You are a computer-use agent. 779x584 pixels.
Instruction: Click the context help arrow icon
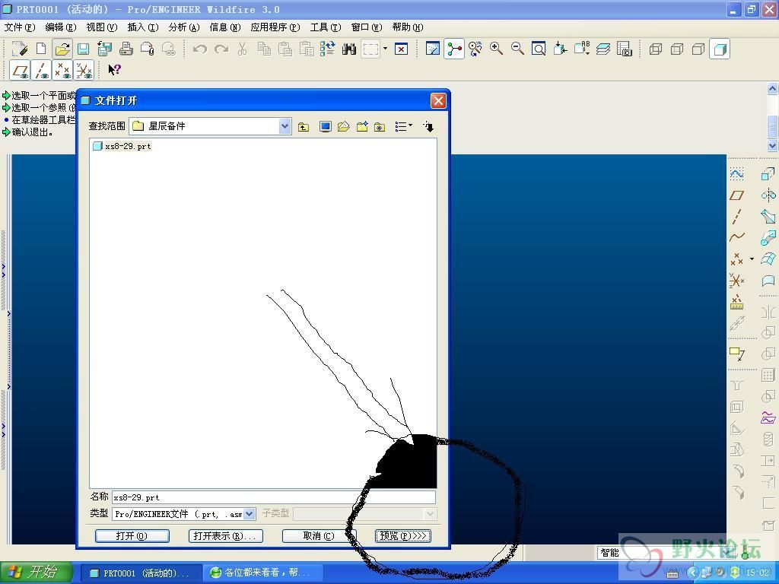click(x=114, y=70)
